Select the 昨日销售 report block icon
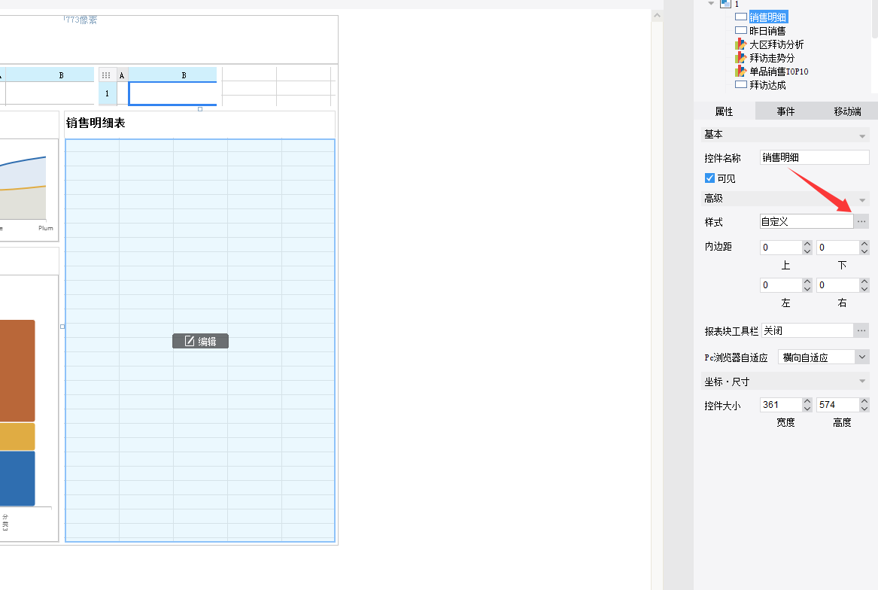 pos(741,31)
